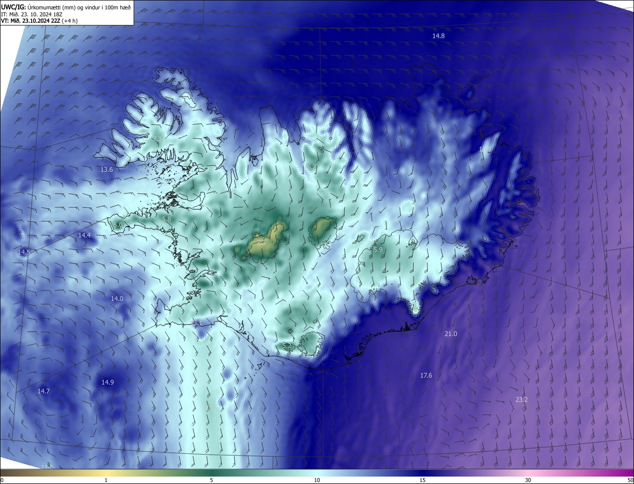Click the 21.0 value label on the map
The width and height of the screenshot is (634, 484).
pos(451,334)
